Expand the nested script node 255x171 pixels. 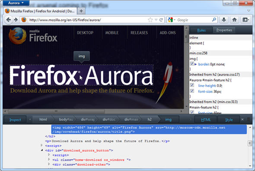49,155
